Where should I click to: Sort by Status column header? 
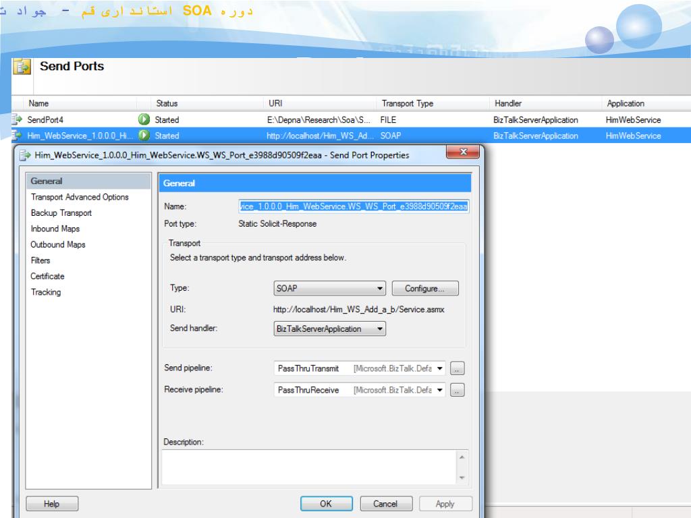coord(207,103)
